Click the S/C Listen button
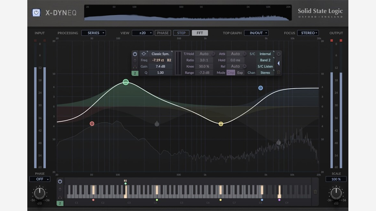The width and height of the screenshot is (376, 211). pos(265,66)
